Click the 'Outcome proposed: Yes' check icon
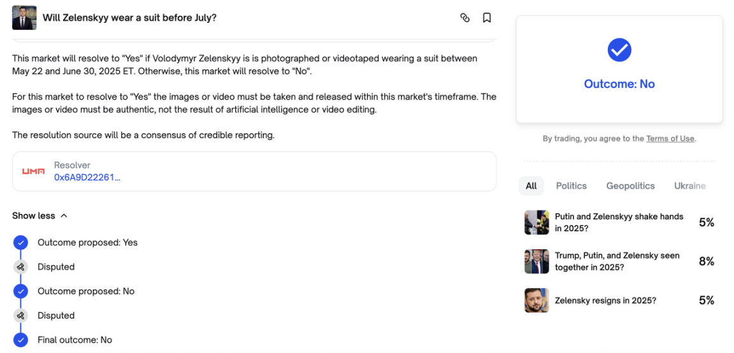 (21, 243)
